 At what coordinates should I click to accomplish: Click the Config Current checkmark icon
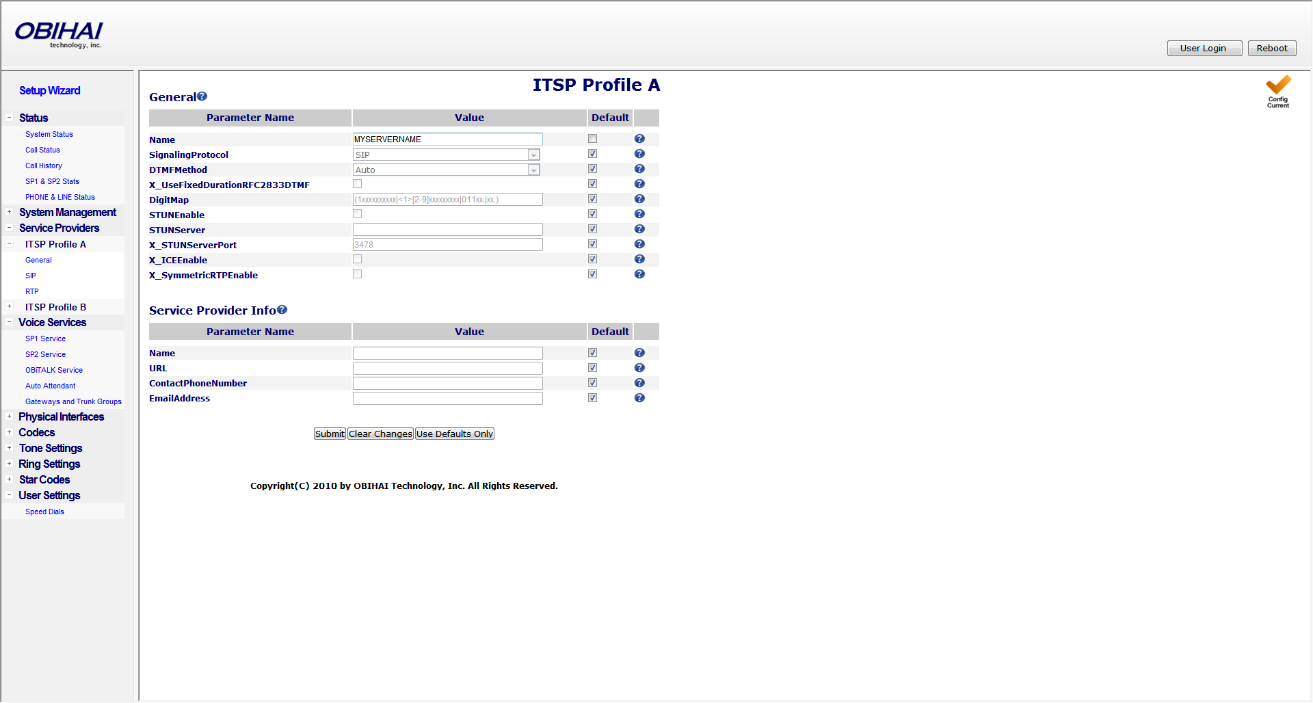pos(1278,92)
